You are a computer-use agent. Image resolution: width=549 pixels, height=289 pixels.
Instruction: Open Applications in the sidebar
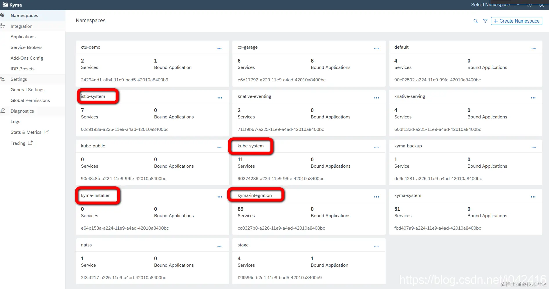click(x=23, y=37)
